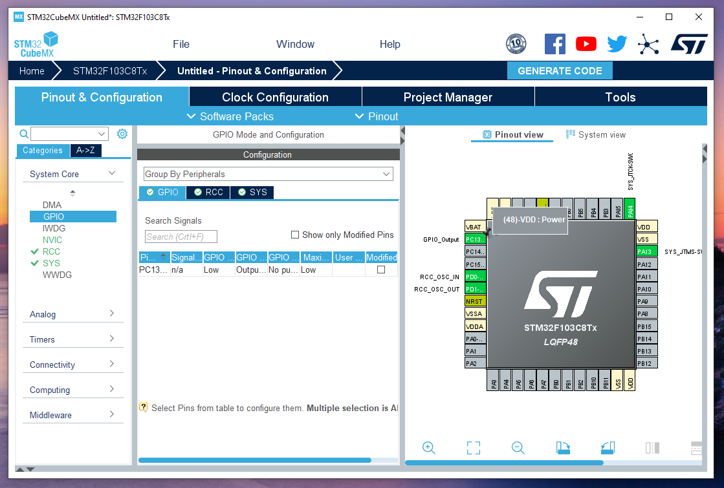Click the GPIO table horizontal scrollbar
The image size is (724, 488).
(x=254, y=460)
